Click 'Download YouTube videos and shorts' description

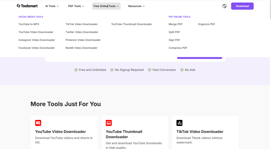(64, 140)
